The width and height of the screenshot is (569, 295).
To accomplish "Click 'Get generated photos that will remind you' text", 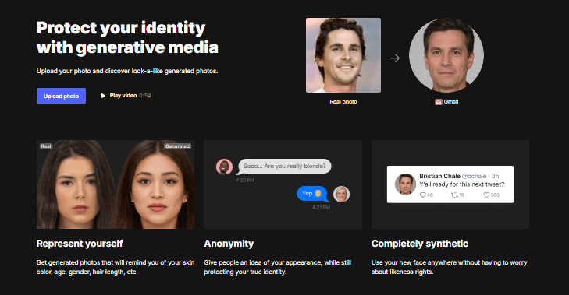I will tap(116, 267).
